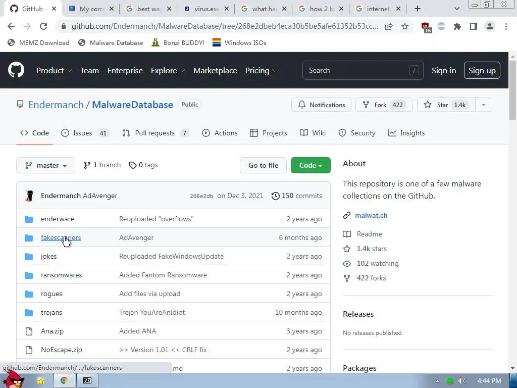Go back with the browser back arrow
Screen dimensions: 517x388
[11, 26]
